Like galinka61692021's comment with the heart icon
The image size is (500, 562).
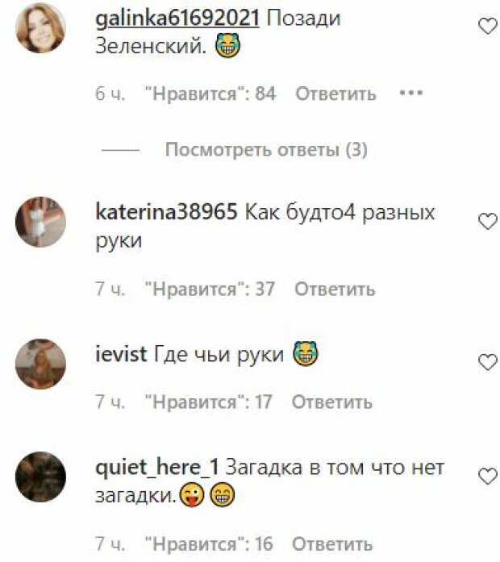(x=488, y=26)
